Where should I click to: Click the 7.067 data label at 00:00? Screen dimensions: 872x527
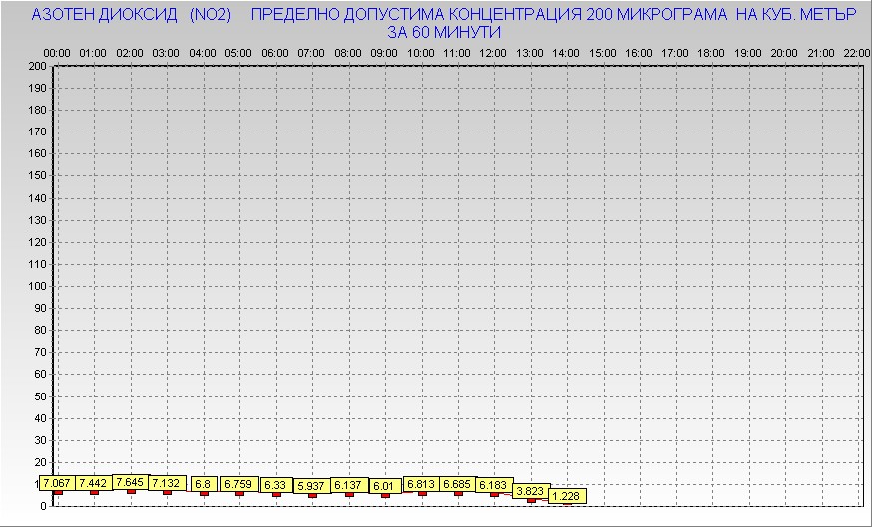[57, 483]
